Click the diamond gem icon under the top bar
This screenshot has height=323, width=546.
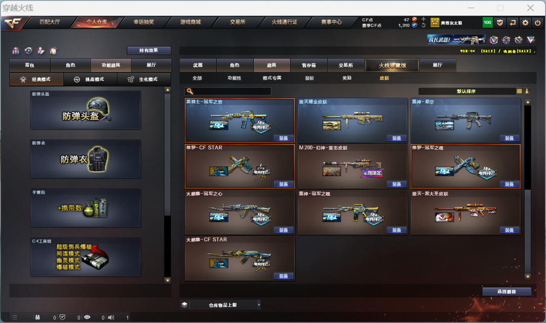(519, 40)
